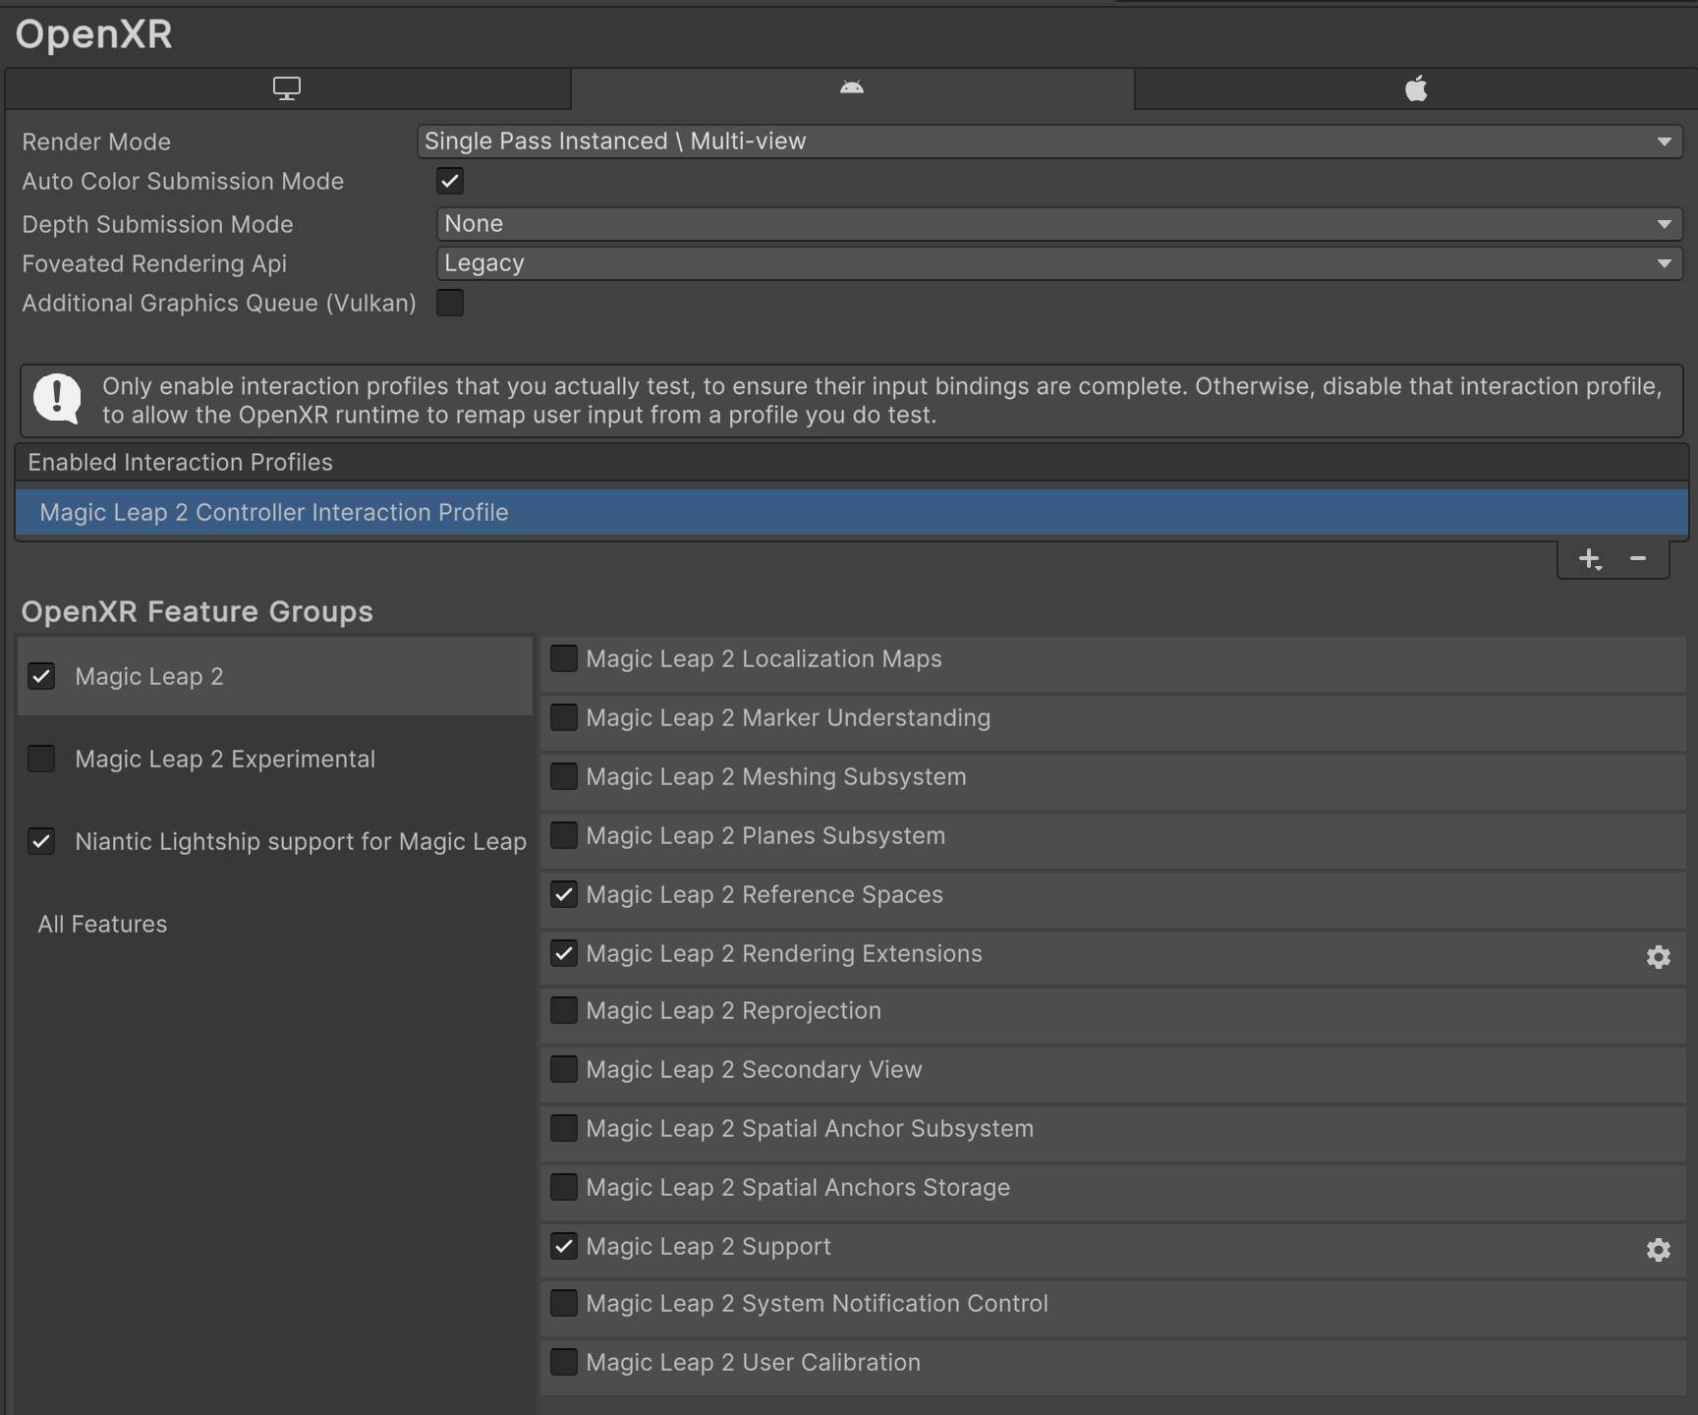Enable Magic Leap 2 System Notification Control
This screenshot has width=1698, height=1415.
click(564, 1303)
